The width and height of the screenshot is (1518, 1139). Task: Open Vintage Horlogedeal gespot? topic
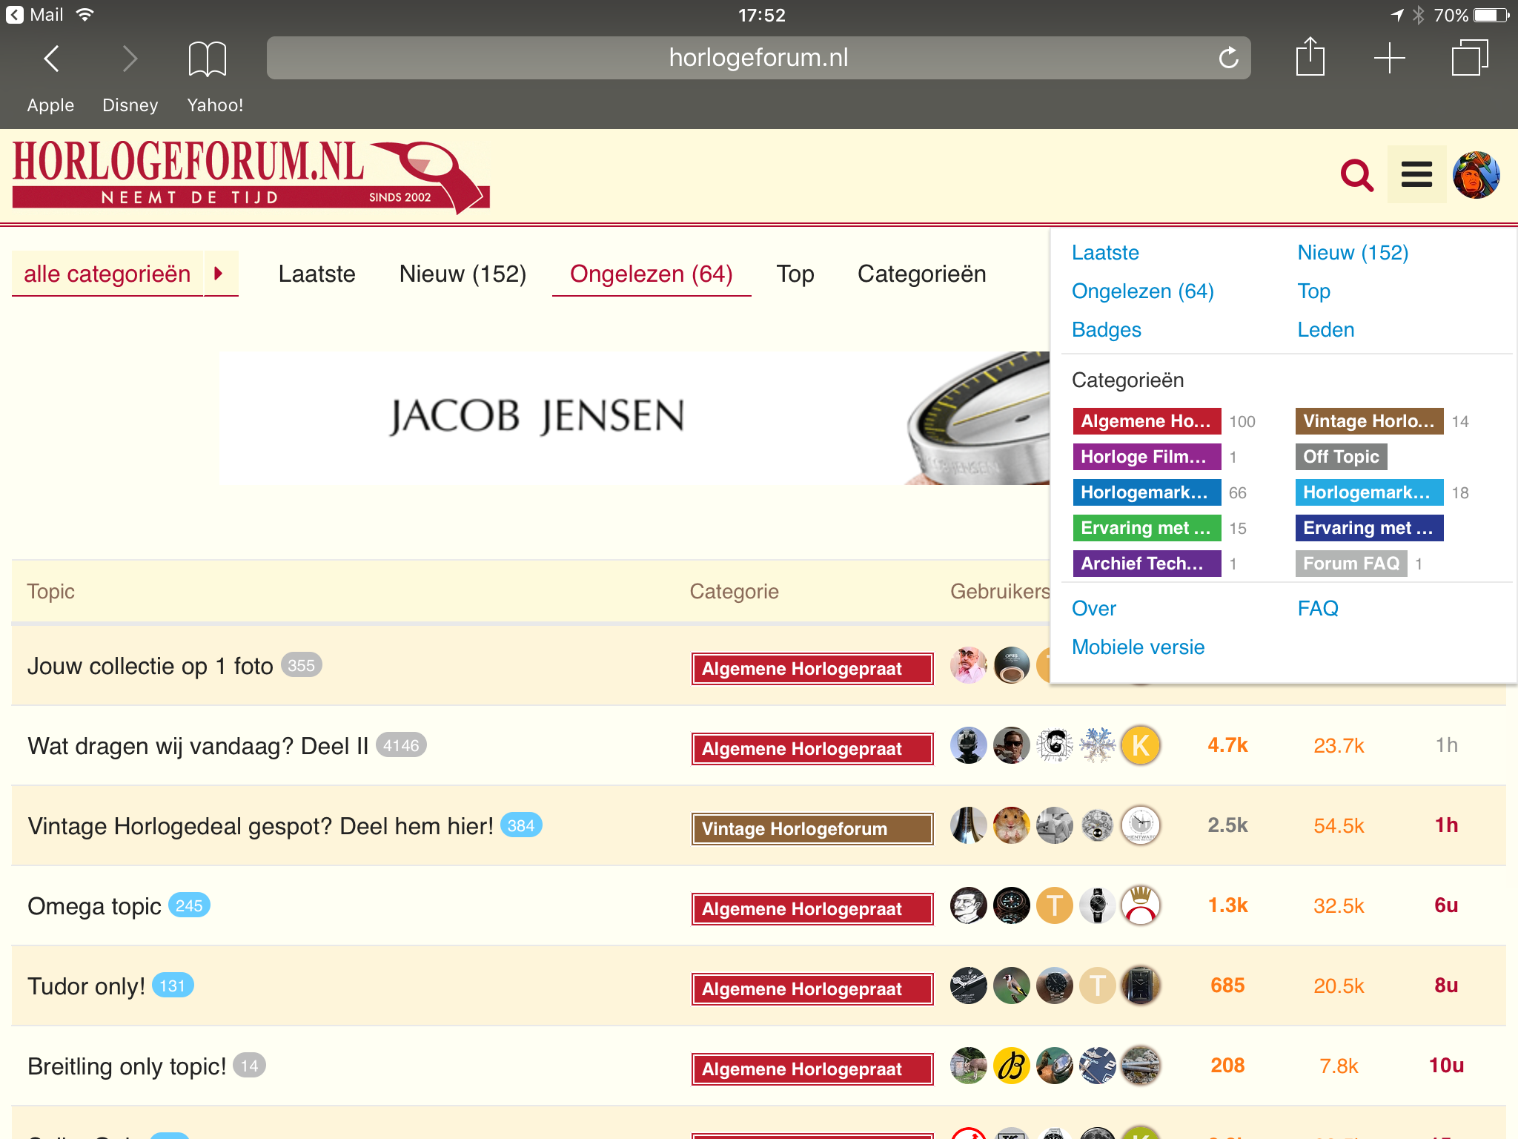[260, 826]
